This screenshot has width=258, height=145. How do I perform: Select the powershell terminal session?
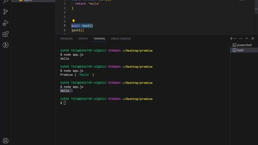pos(244,45)
